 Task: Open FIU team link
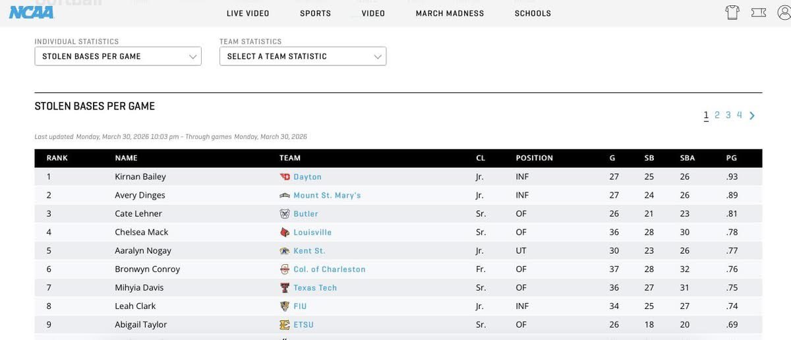301,306
